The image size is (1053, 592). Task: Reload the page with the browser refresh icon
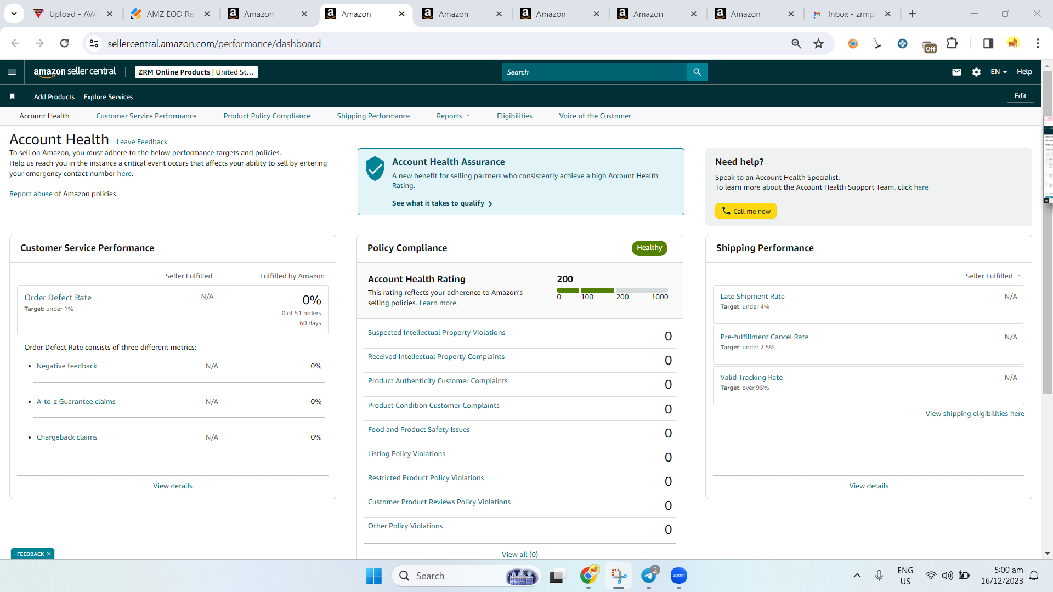(65, 43)
